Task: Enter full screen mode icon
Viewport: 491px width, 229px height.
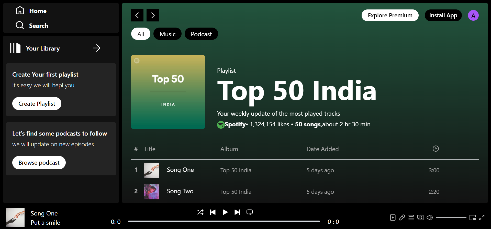Action: pyautogui.click(x=482, y=218)
